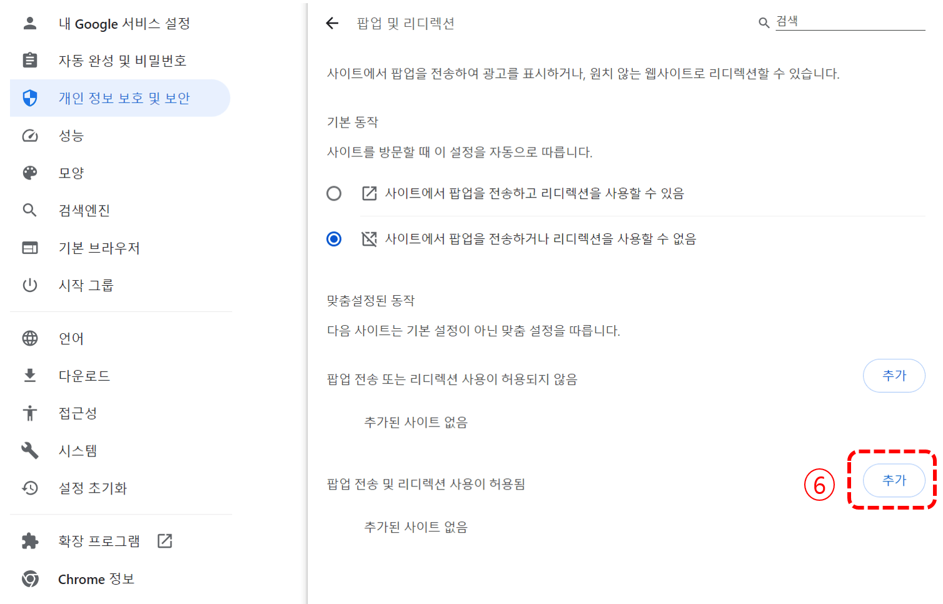Click the 기본 브라우저 browser icon
Viewport: 943px width, 604px height.
point(29,248)
